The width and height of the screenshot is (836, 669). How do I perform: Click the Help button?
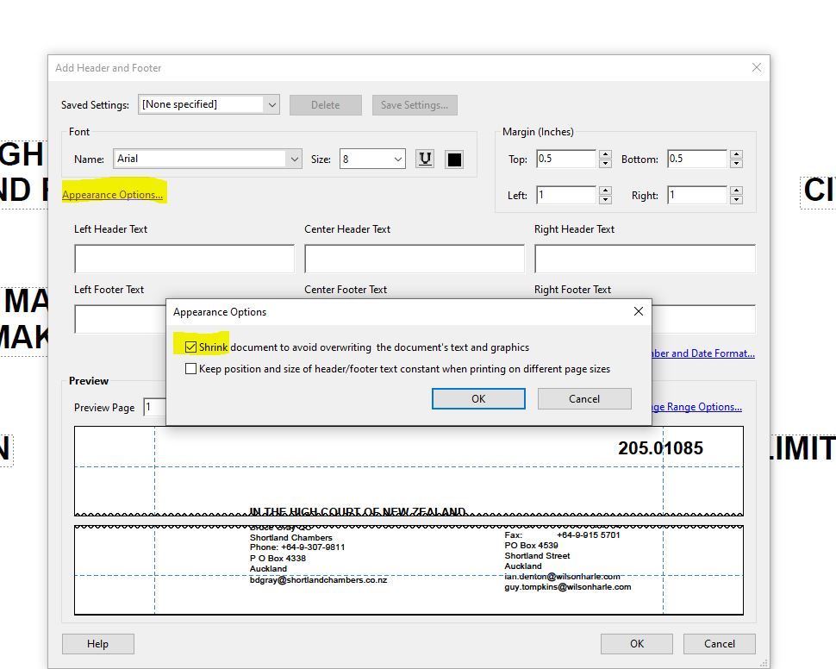(98, 644)
